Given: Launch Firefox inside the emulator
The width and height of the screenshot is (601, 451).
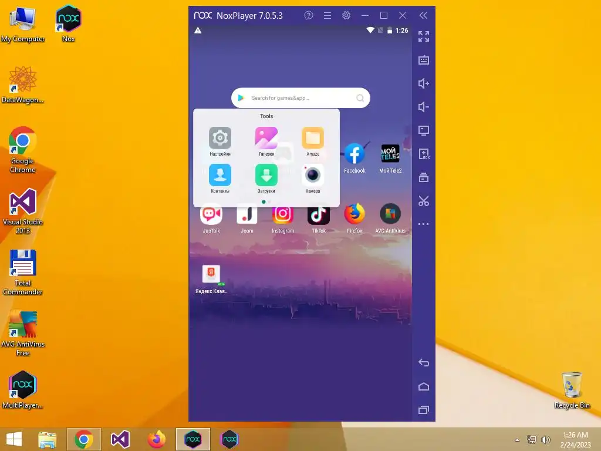Looking at the screenshot, I should click(x=354, y=218).
